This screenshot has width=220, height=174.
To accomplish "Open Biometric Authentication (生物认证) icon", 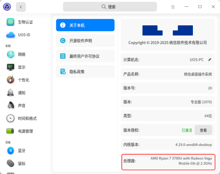I will tap(10, 22).
